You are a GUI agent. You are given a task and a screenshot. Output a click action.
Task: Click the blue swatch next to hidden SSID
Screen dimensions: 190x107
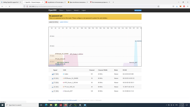coord(63,74)
